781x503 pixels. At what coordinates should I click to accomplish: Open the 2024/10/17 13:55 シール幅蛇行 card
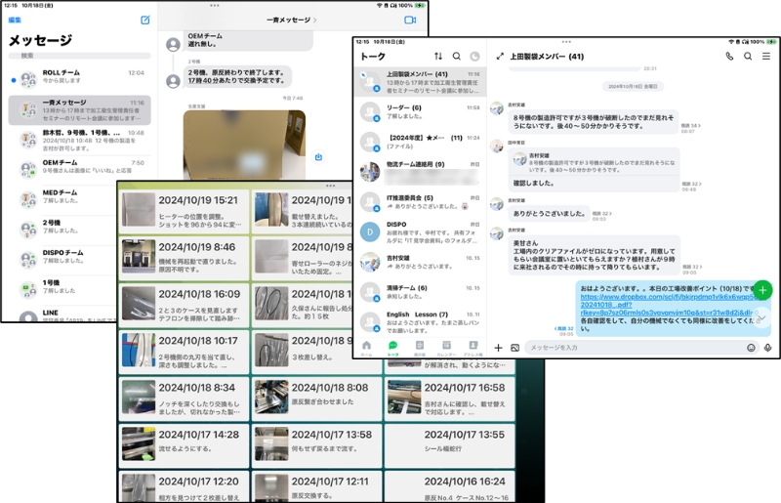[450, 445]
